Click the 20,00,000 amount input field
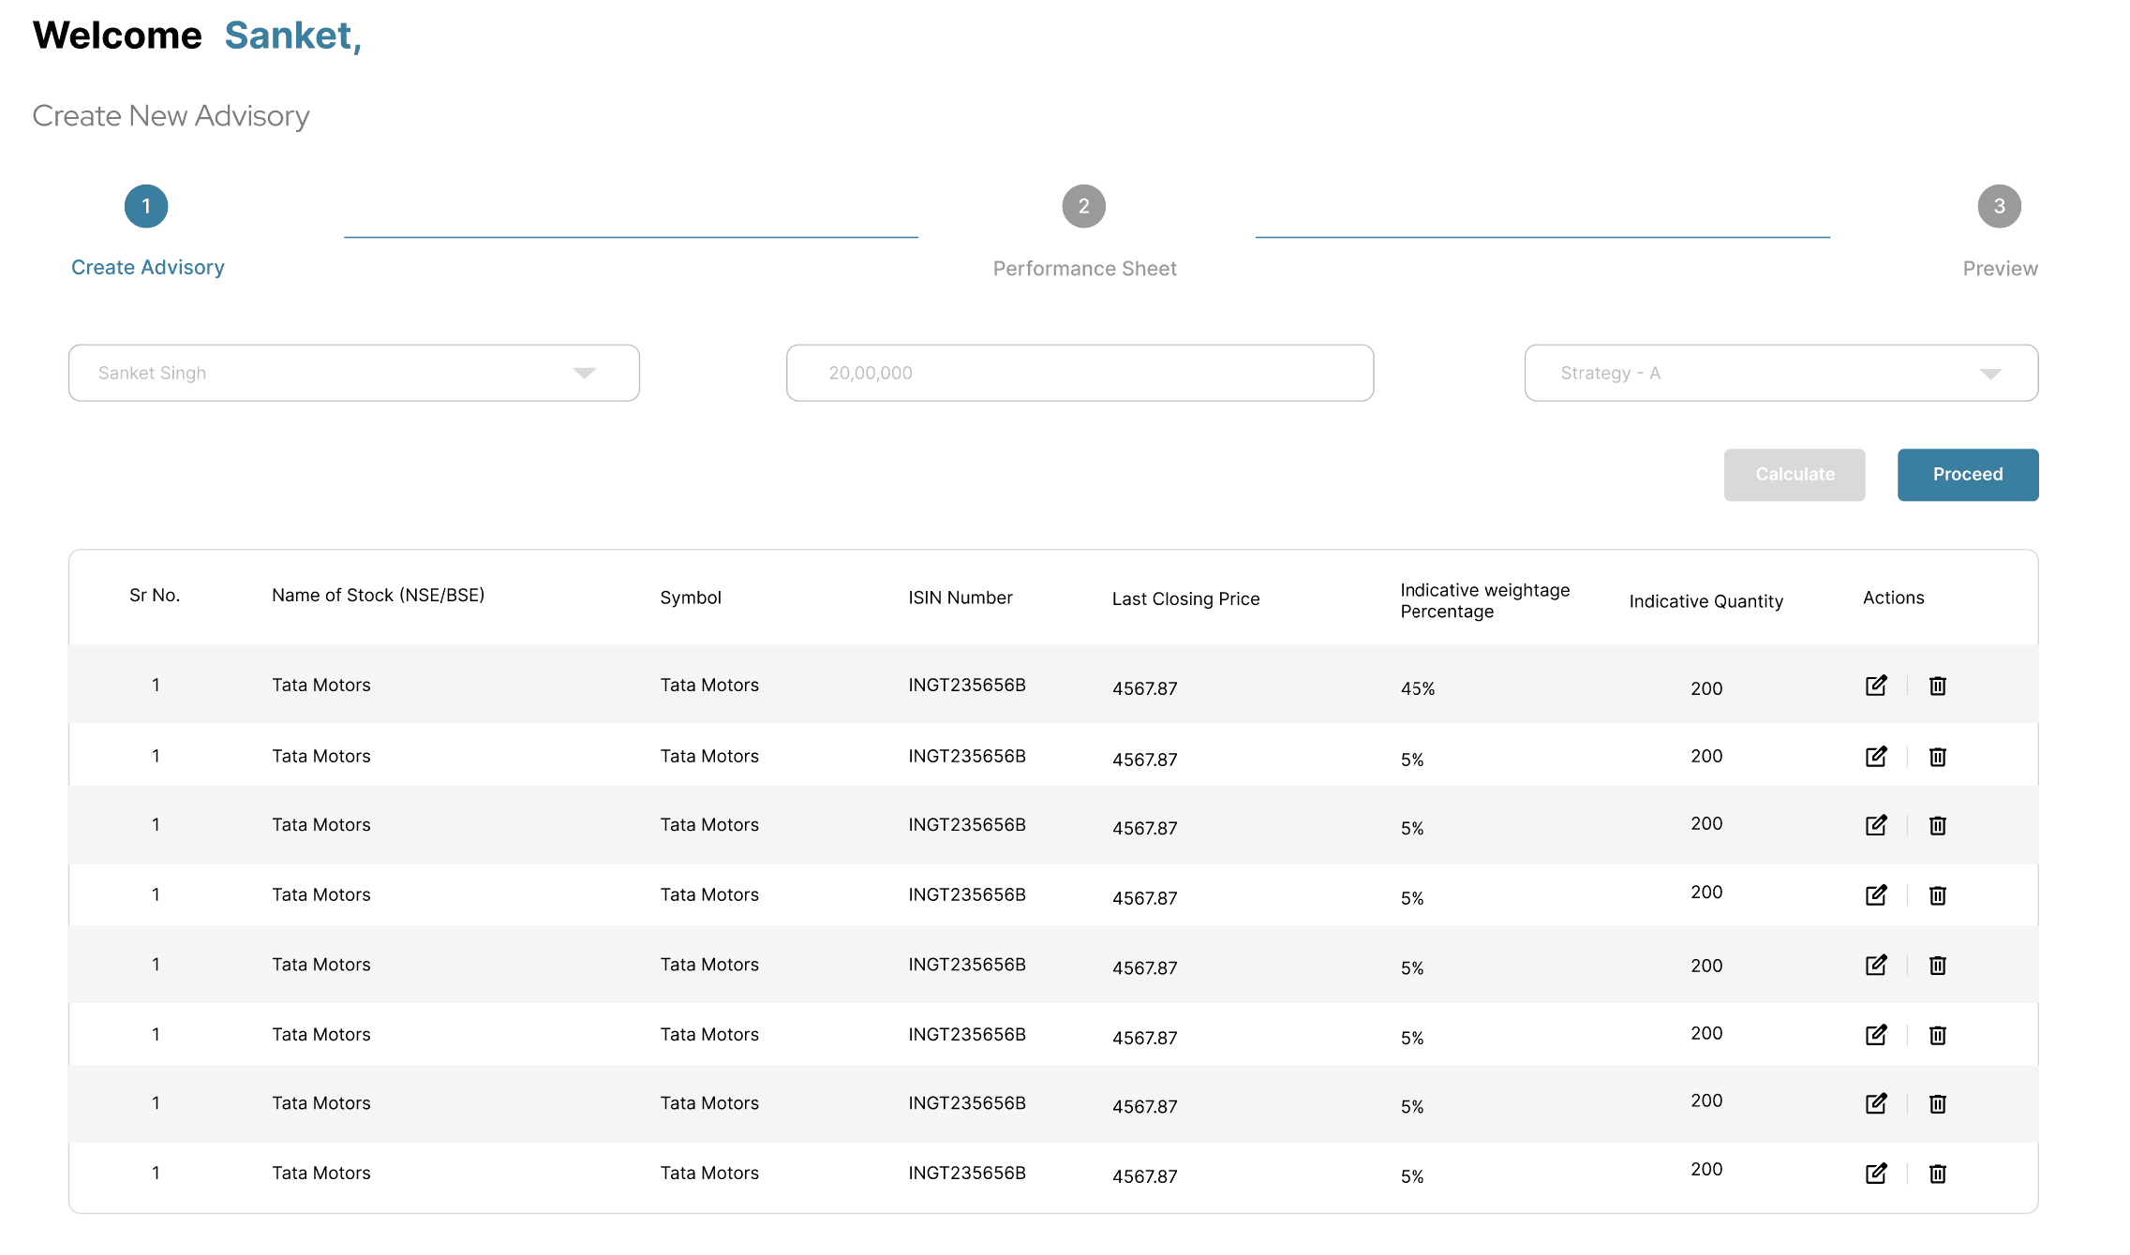This screenshot has height=1255, width=2130. (x=1079, y=373)
